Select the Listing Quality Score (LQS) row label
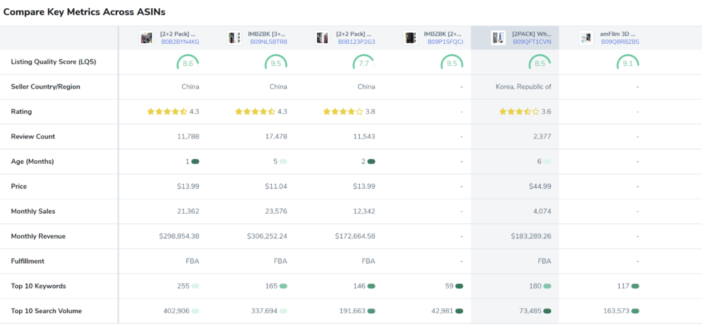The height and width of the screenshot is (331, 702). pos(53,62)
